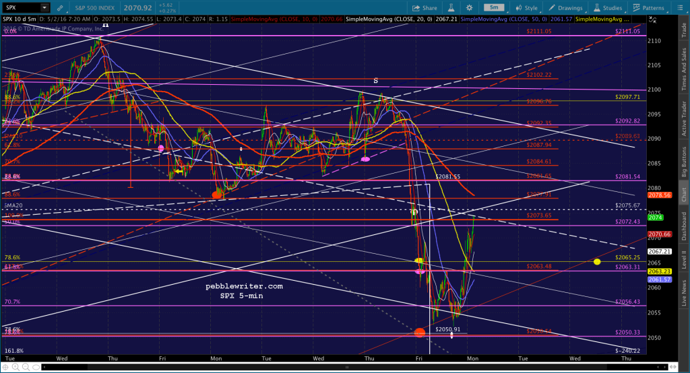The height and width of the screenshot is (373, 690).
Task: Click the last price 2070.92 display
Action: (x=138, y=7)
